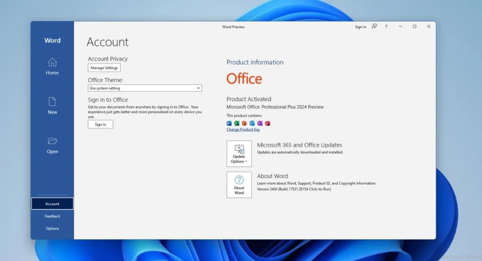Viewport: 482px width, 261px height.
Task: Click the Version 2404 build text
Action: (294, 189)
